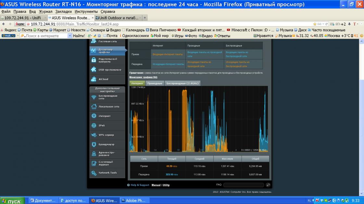This screenshot has height=204, width=364.
Task: Click the Мониторинг трафика FAQ link
Action: point(143,77)
